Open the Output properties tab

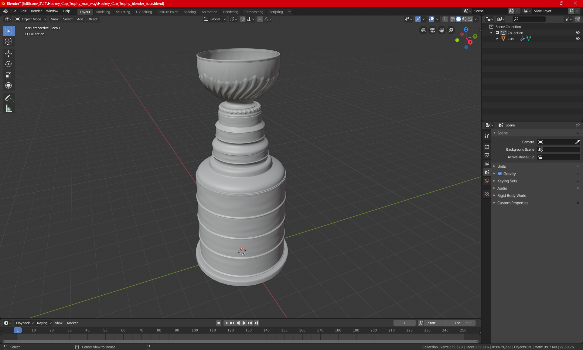tap(487, 155)
